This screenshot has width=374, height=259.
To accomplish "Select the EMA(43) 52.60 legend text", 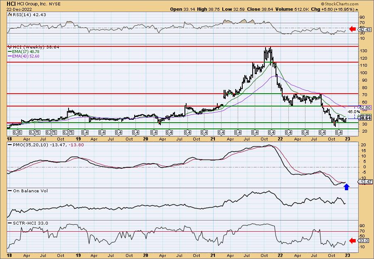I will coord(25,56).
